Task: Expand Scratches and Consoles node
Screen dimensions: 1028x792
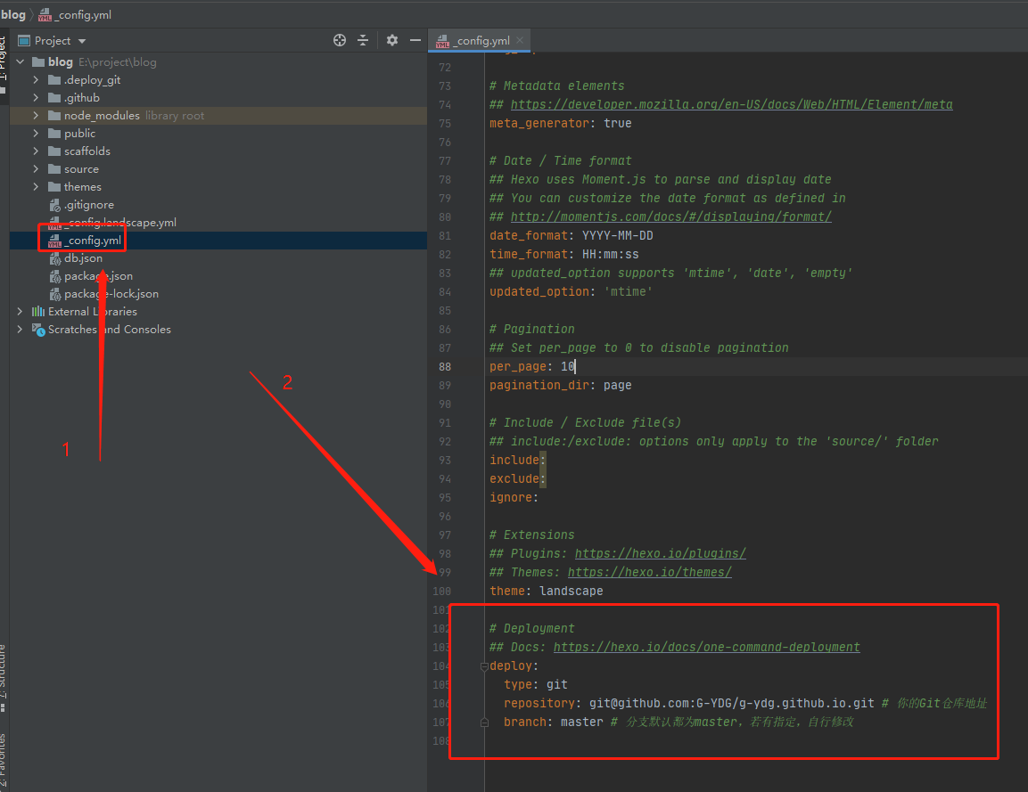Action: tap(20, 329)
